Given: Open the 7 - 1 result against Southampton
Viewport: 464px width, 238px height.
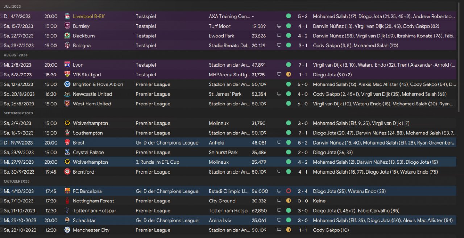Looking at the screenshot, I should [303, 133].
